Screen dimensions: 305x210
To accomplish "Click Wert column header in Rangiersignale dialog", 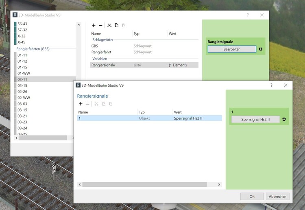I will coord(197,112).
